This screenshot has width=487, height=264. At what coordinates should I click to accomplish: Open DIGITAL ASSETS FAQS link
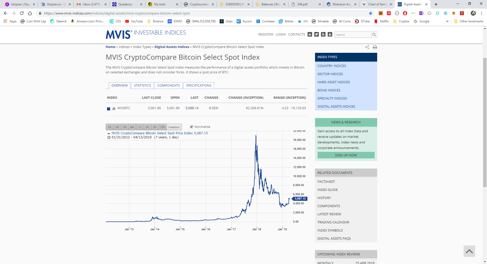(334, 239)
